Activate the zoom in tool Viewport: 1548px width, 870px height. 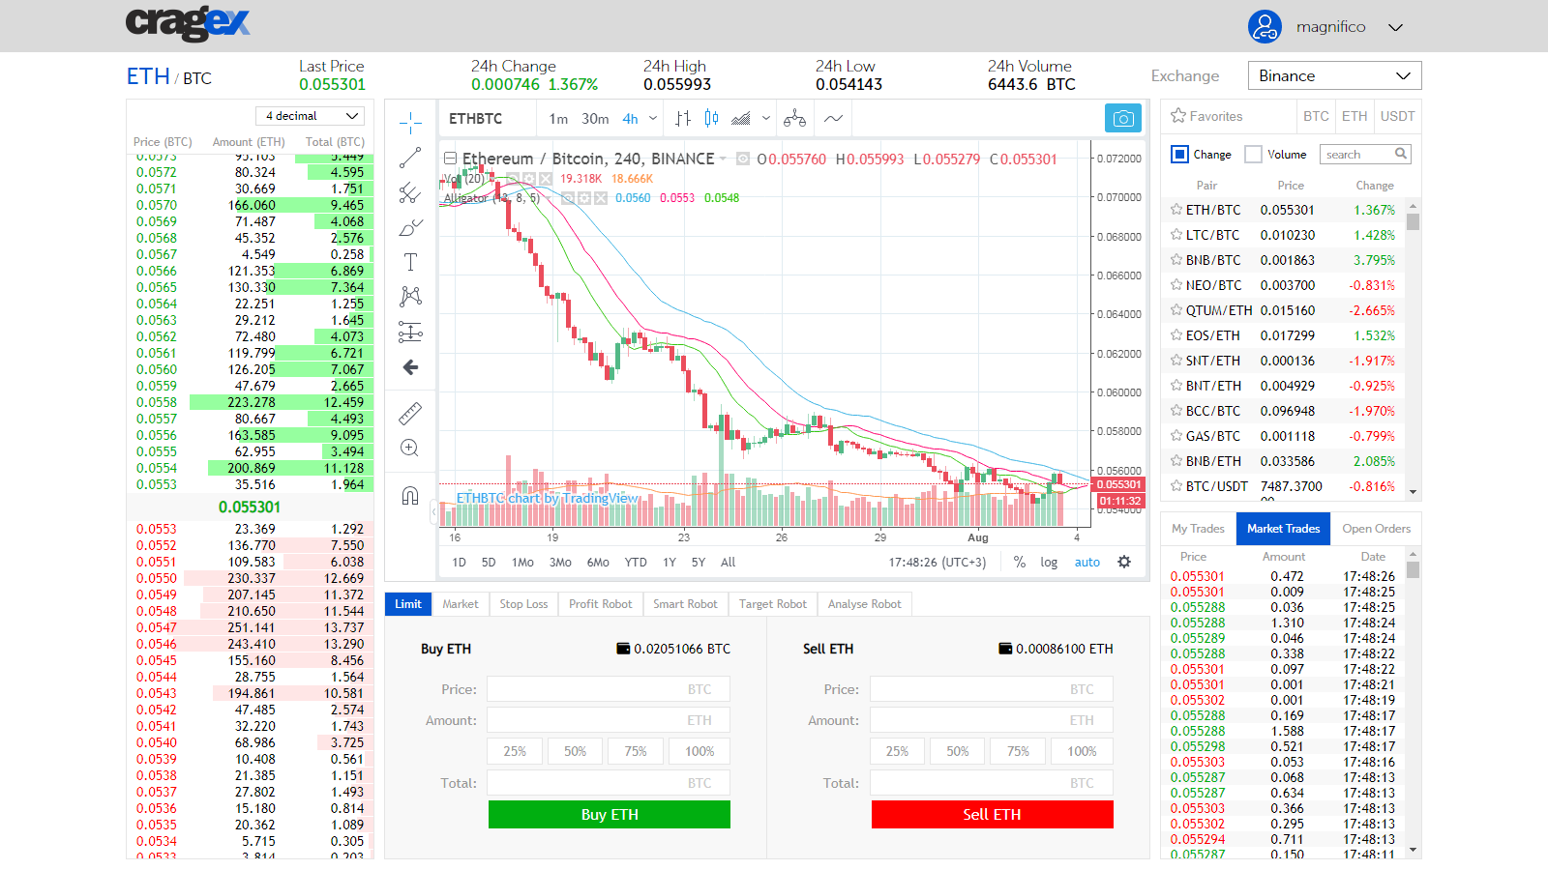tap(410, 448)
